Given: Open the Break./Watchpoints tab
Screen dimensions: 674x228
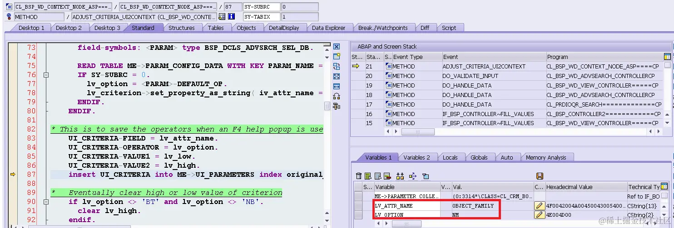Looking at the screenshot, I should tap(383, 28).
